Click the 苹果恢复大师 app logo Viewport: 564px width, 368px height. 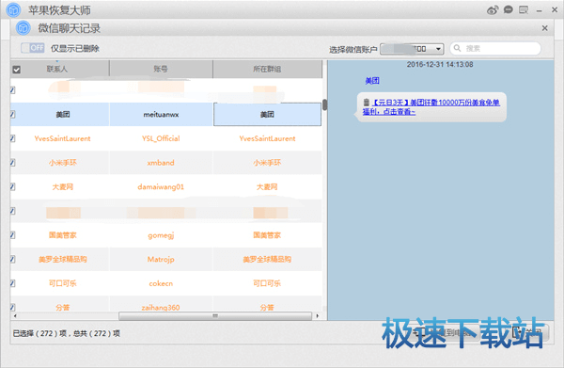pyautogui.click(x=14, y=9)
